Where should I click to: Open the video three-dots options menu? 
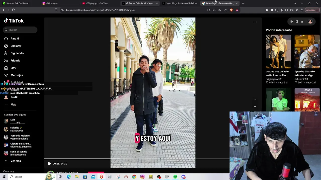255,22
